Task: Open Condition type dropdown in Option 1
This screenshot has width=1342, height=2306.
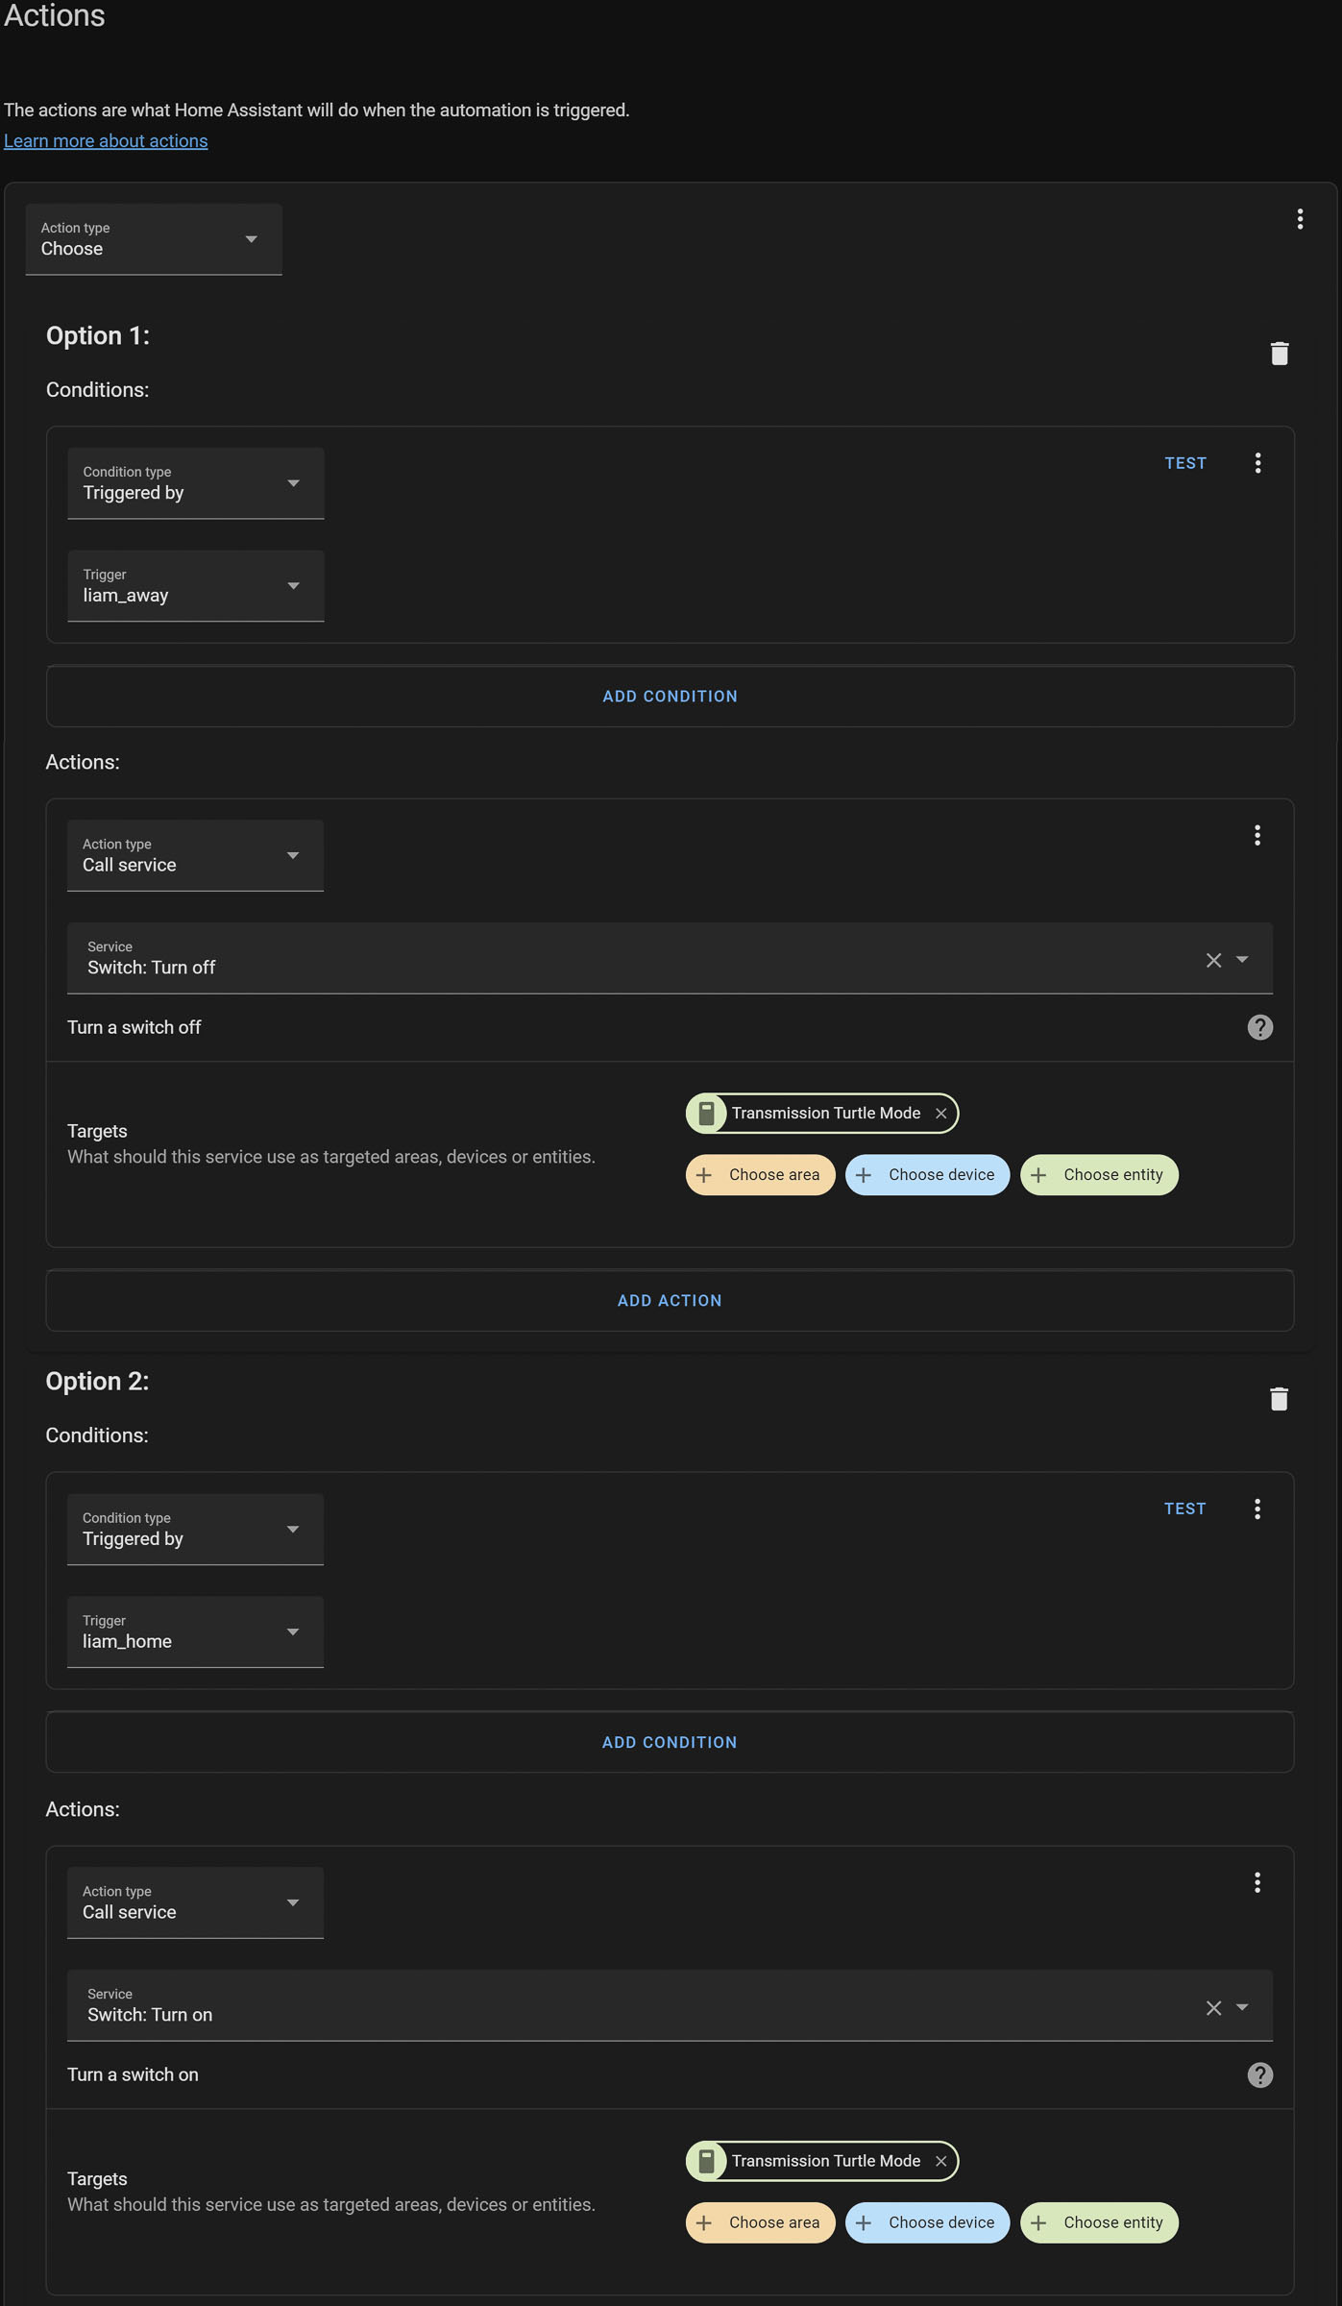Action: pos(195,483)
